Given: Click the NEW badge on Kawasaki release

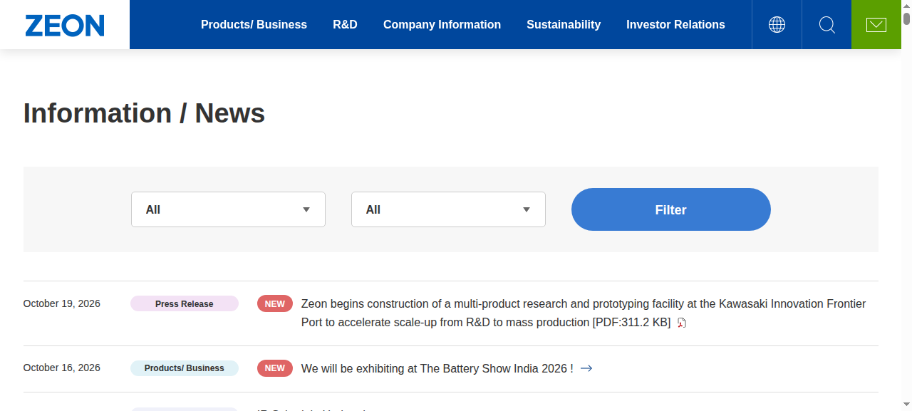Looking at the screenshot, I should click(275, 303).
